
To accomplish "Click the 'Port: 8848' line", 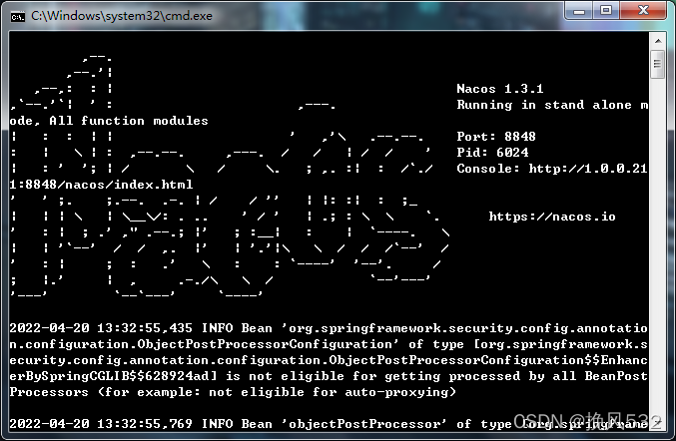I will (496, 137).
